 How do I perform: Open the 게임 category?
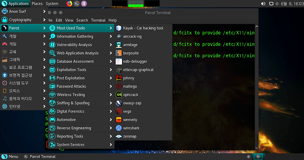pos(24,44)
